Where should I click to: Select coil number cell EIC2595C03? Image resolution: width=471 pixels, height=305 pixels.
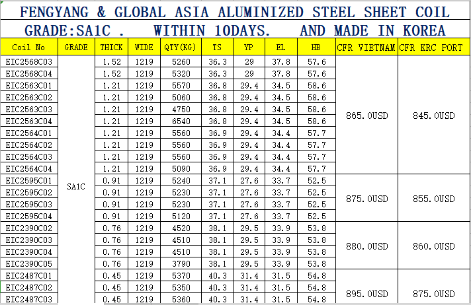(29, 204)
